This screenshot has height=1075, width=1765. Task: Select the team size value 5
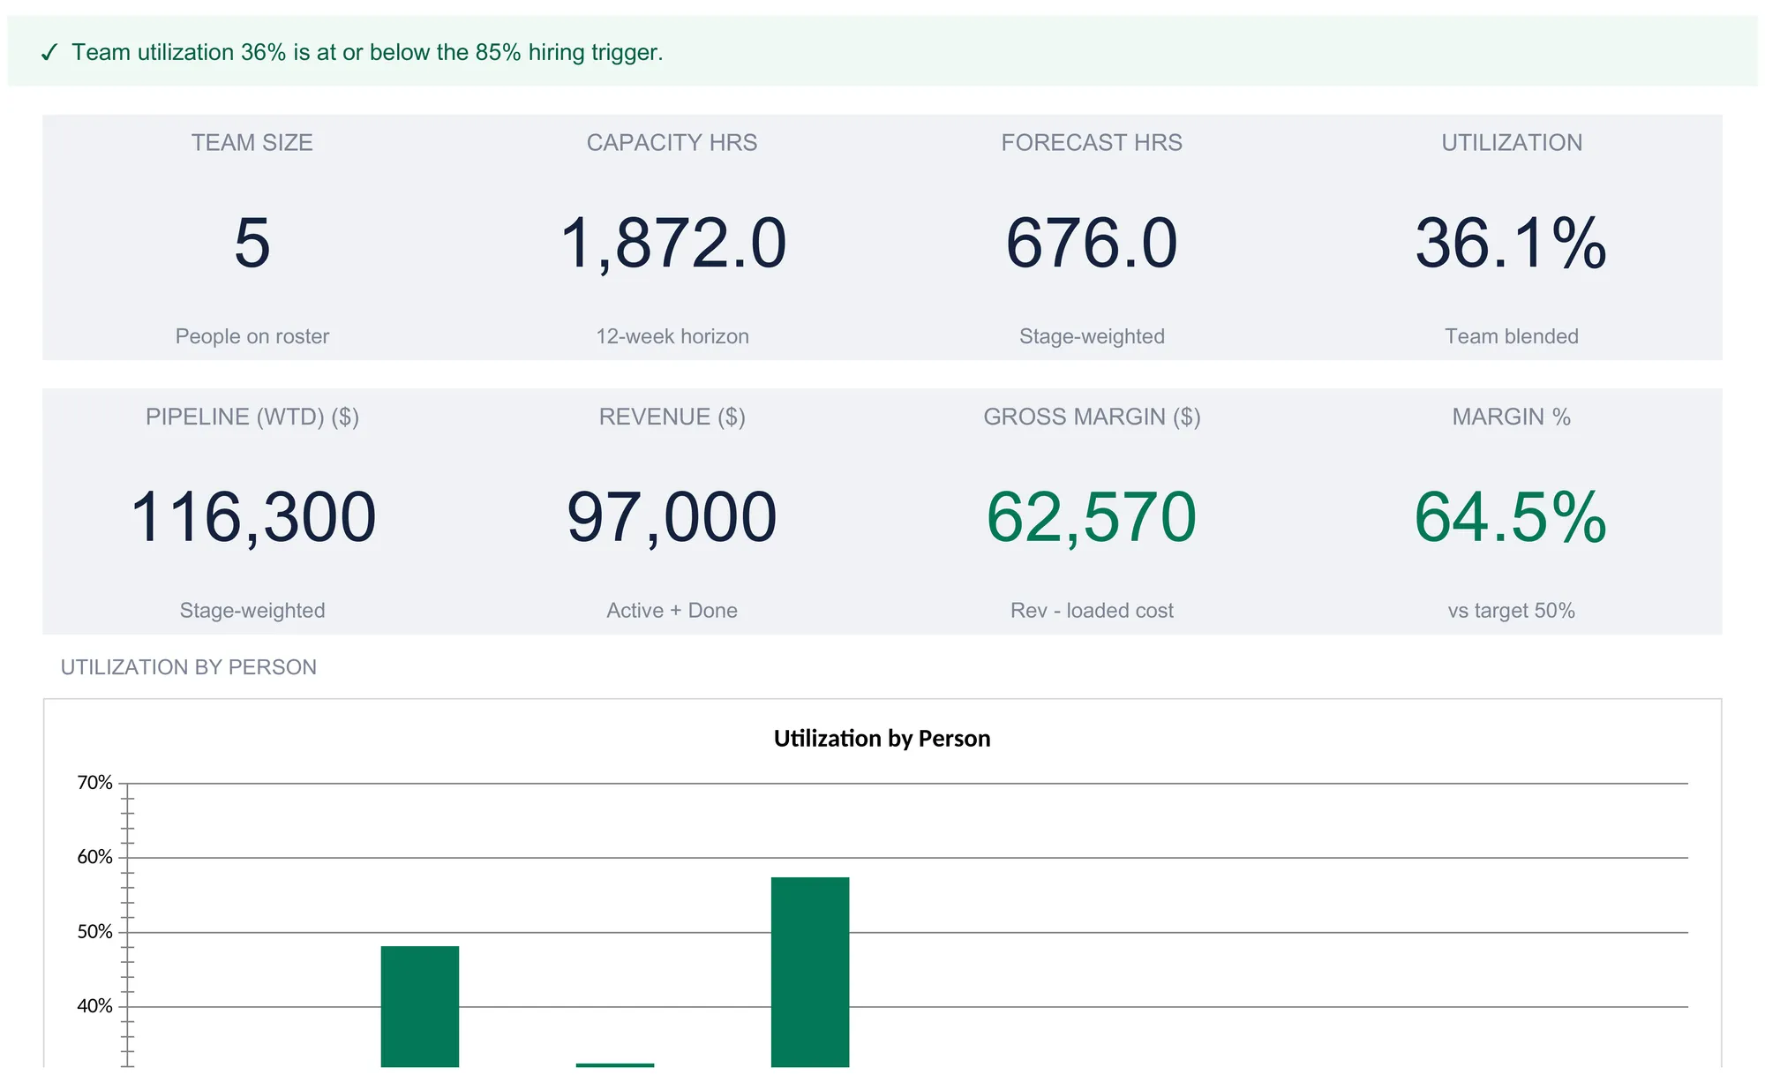click(252, 243)
